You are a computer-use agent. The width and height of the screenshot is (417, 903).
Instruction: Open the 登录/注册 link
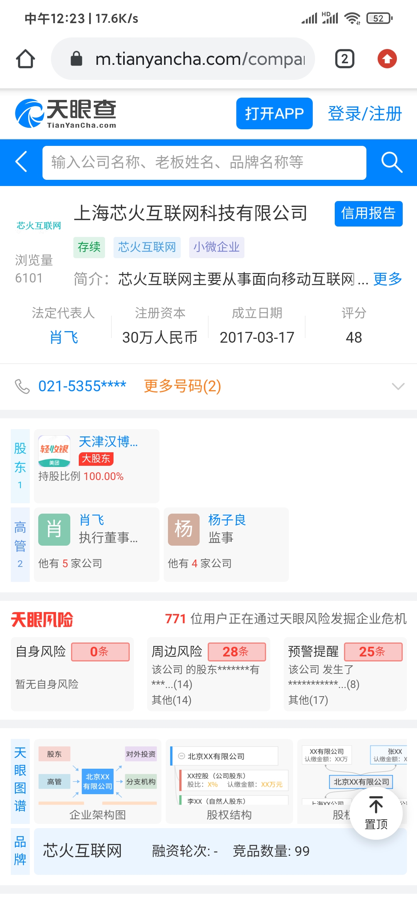(365, 113)
